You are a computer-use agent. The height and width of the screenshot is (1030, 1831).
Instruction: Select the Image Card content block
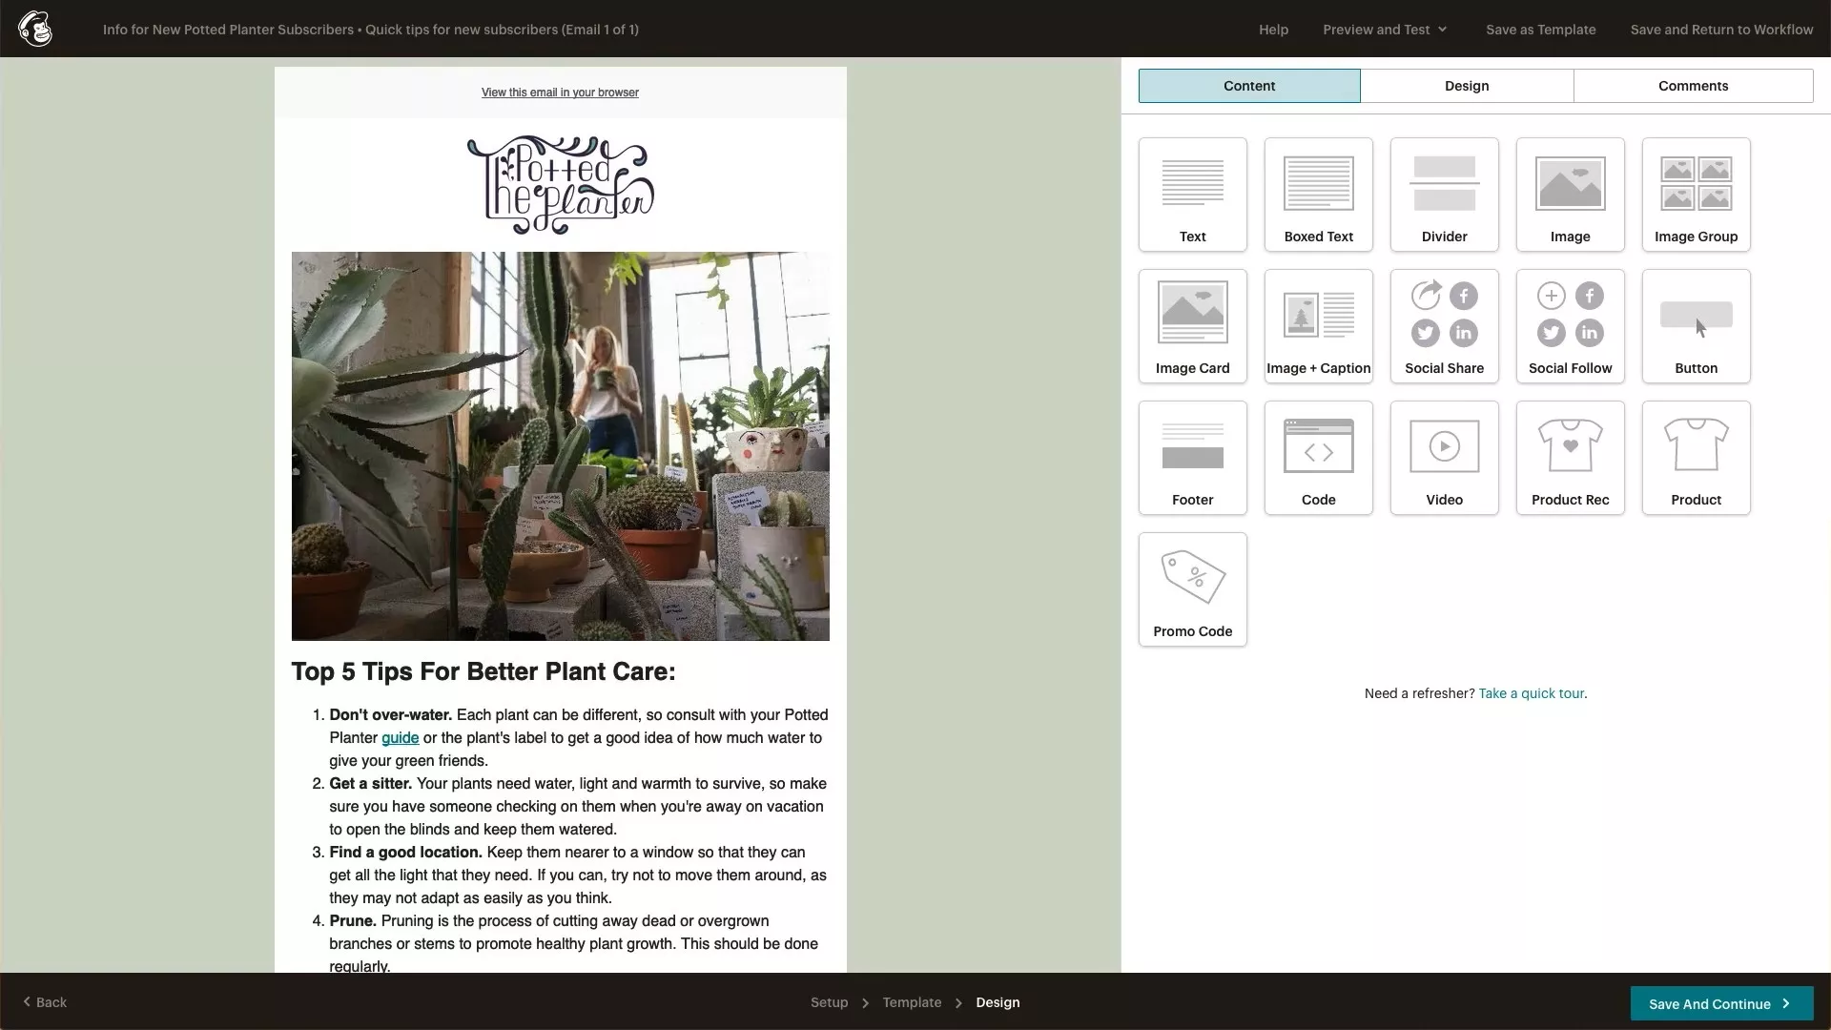click(1192, 326)
